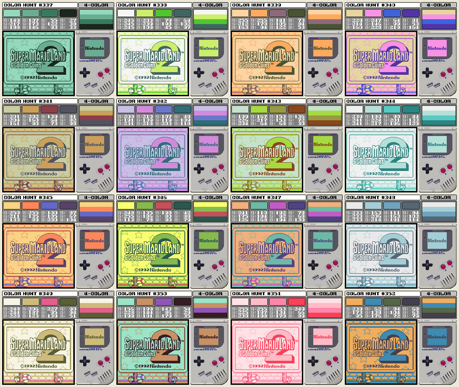
Task: Select the red swatch in Color Hunt #351
Action: point(297,302)
